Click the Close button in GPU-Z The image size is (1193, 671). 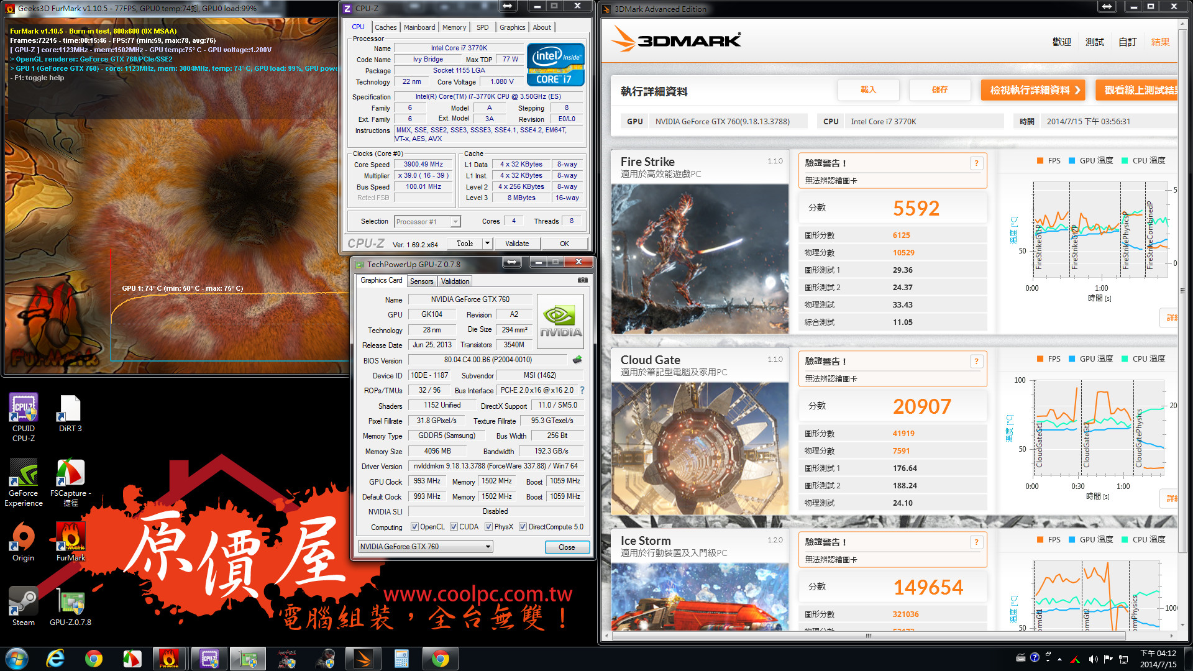(x=567, y=547)
